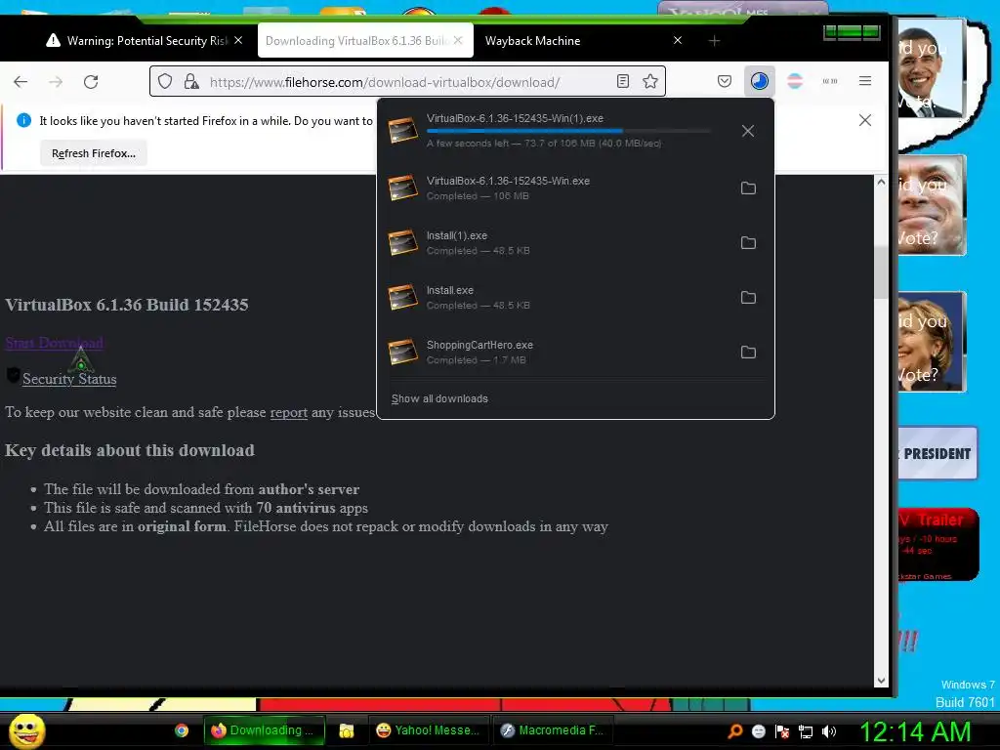Click the network tray icon
The image size is (1000, 750).
coord(806,731)
